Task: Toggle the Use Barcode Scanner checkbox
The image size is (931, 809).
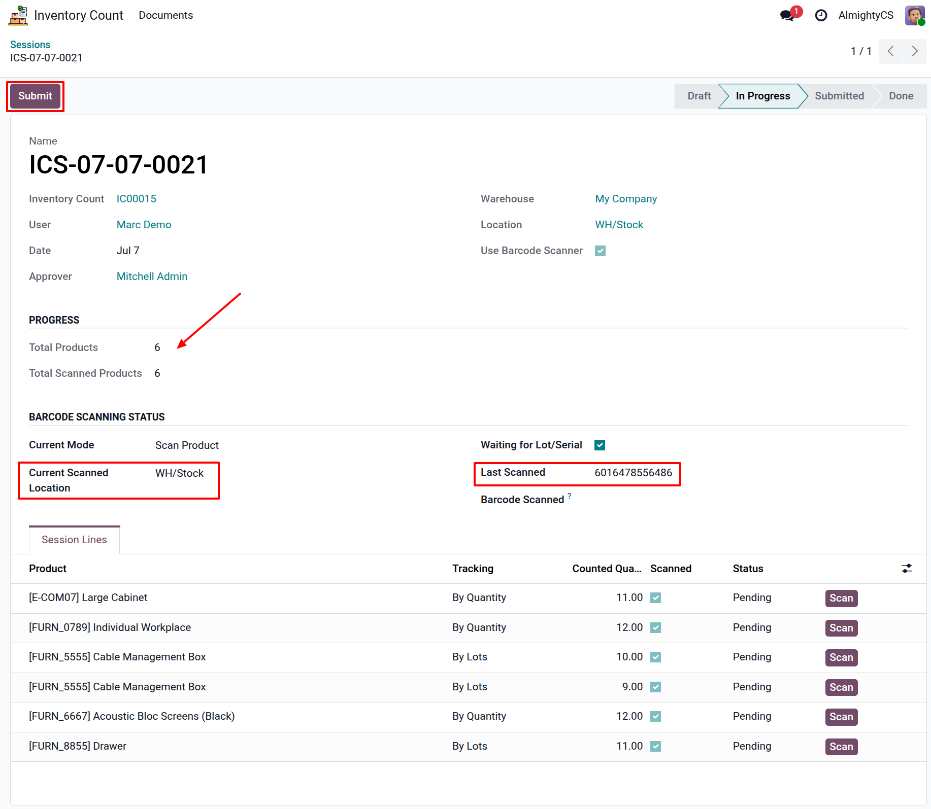Action: [x=600, y=251]
